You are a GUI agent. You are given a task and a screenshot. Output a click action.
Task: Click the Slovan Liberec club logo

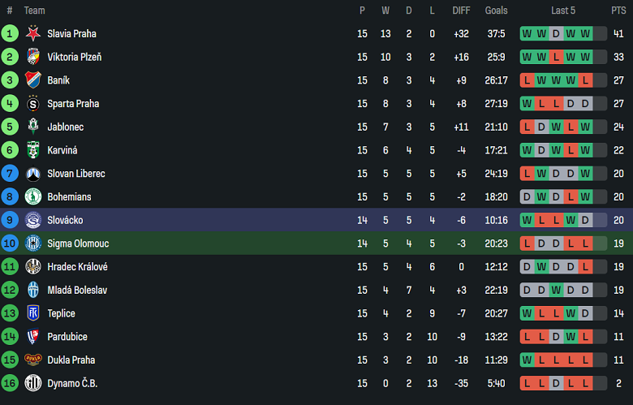coord(33,174)
